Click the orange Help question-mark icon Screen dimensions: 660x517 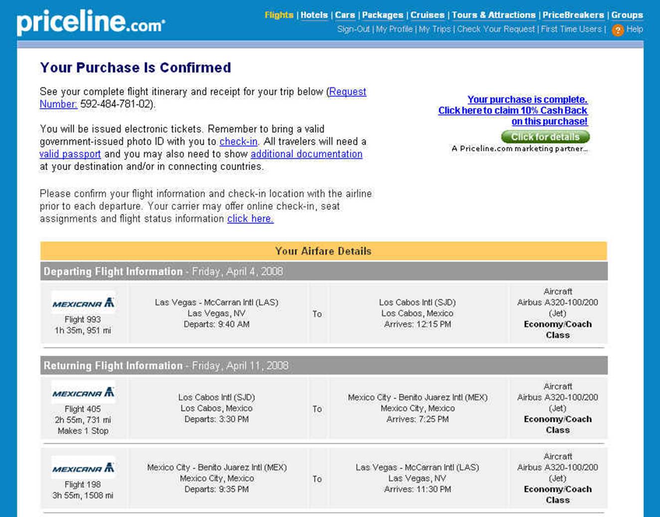pos(618,30)
